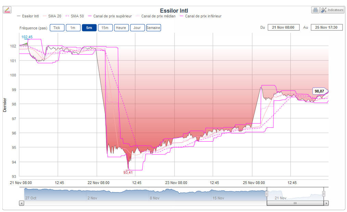Viewport: 347px width, 212px height.
Task: Click the pencil drawing tool icon
Action: tap(7, 10)
